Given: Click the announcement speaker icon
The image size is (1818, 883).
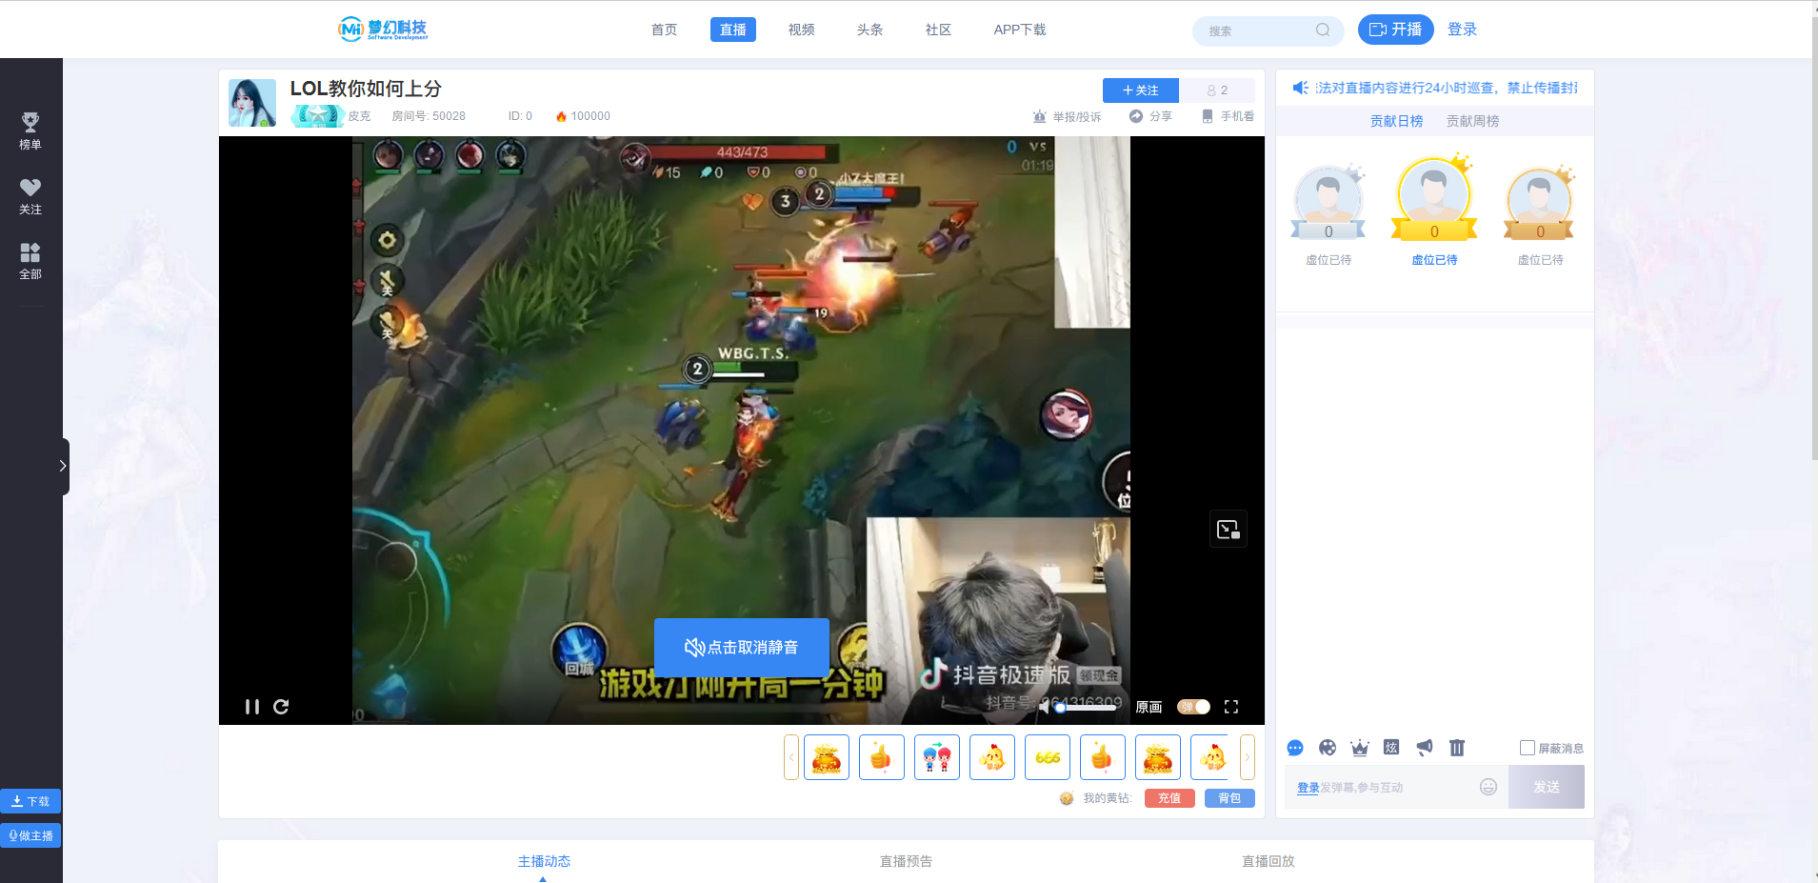Looking at the screenshot, I should [x=1300, y=88].
